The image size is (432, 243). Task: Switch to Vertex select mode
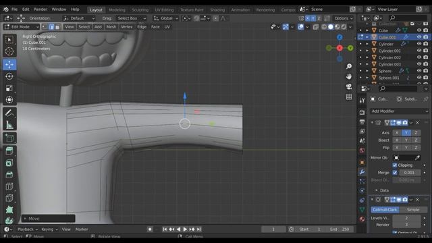coord(45,27)
